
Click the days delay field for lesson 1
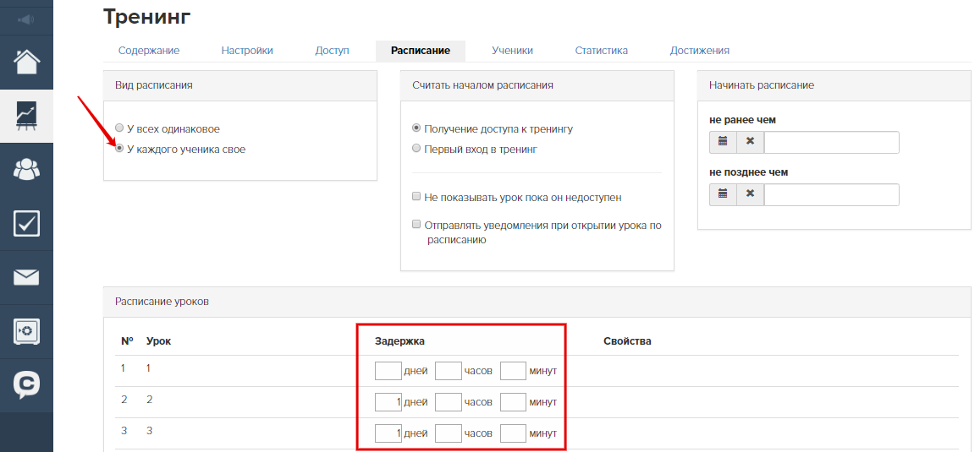click(x=388, y=371)
